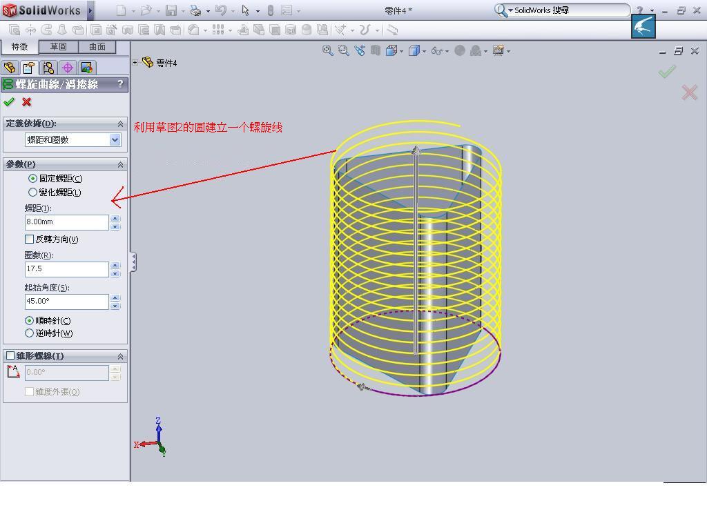Click the View Orientation cube icon
Viewport: 707px width, 530px height.
(391, 50)
